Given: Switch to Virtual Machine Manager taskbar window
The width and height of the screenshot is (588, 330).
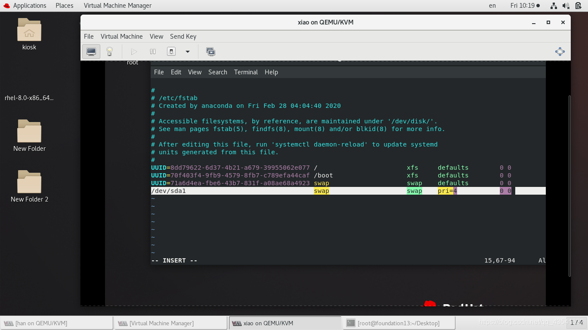Looking at the screenshot, I should click(x=170, y=323).
